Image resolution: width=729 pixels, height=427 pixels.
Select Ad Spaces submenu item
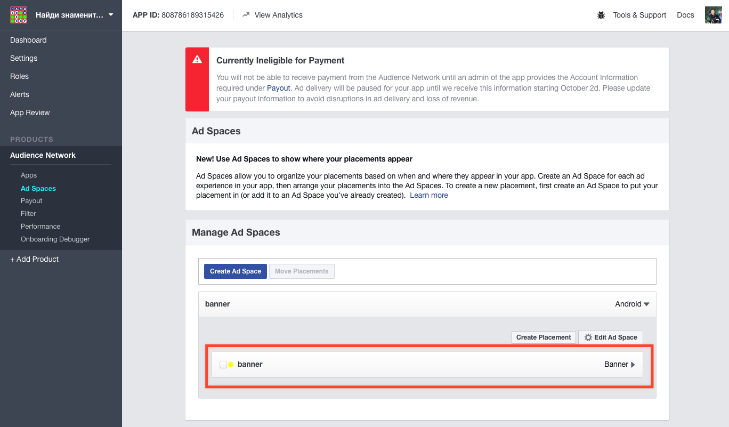coord(38,188)
